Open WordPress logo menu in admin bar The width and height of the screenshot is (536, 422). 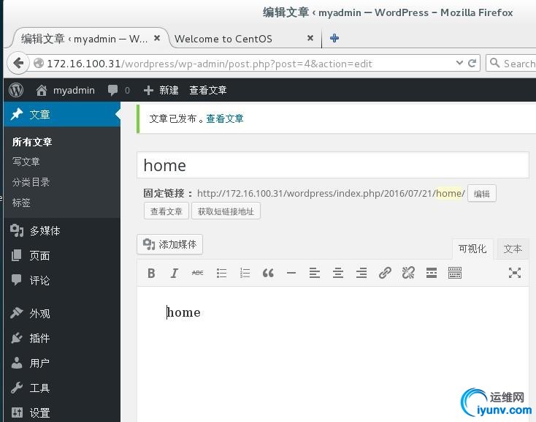click(16, 90)
